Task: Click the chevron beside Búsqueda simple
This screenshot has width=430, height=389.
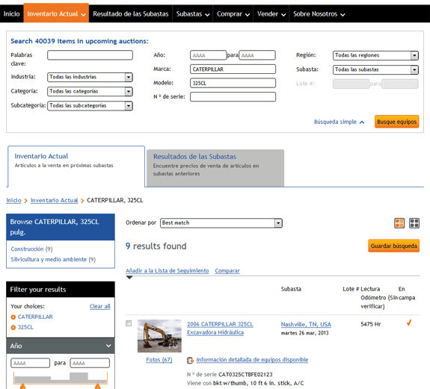Action: coord(362,122)
